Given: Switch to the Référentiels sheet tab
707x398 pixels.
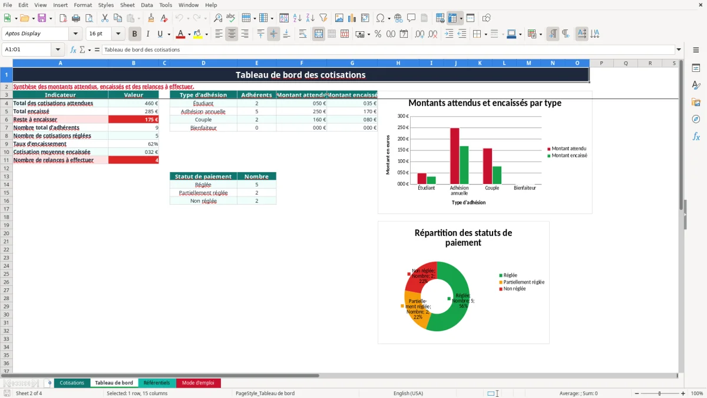Looking at the screenshot, I should [x=157, y=383].
